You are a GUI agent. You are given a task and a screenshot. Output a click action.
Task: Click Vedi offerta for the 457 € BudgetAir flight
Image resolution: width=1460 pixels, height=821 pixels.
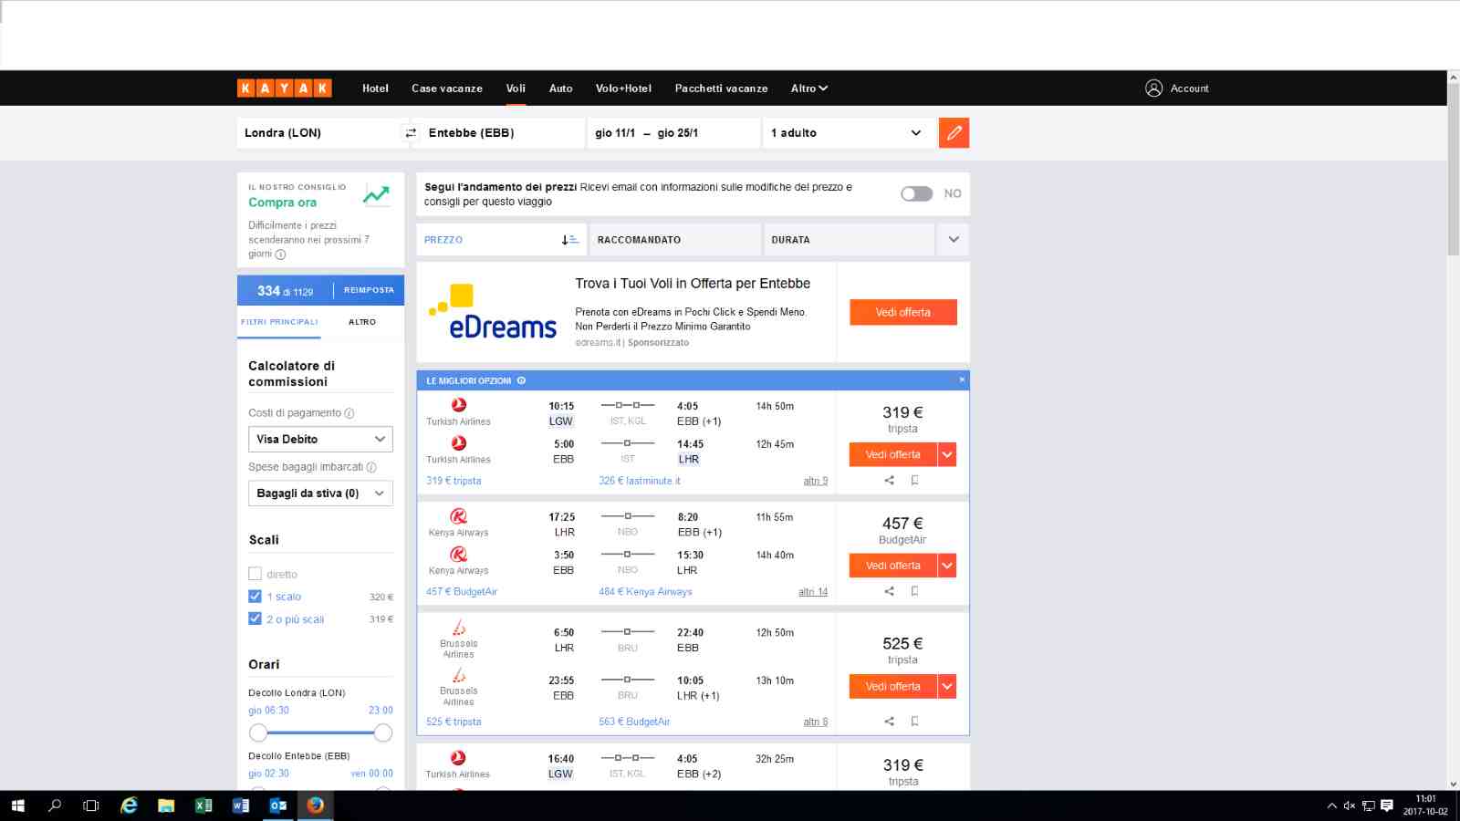click(x=893, y=566)
